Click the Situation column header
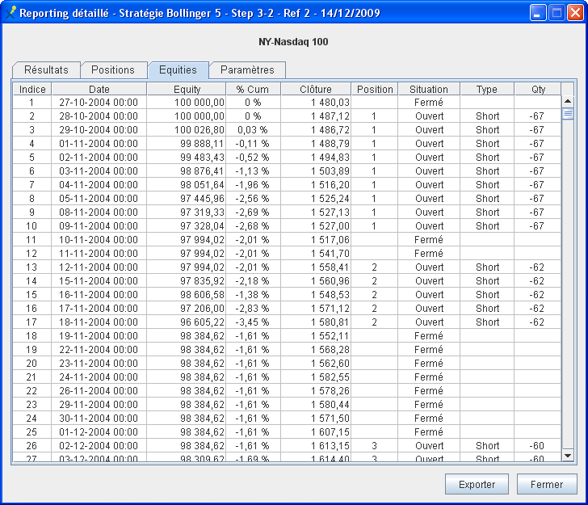This screenshot has height=505, width=588. [x=429, y=89]
